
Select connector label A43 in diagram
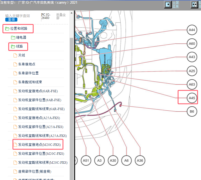point(192,57)
